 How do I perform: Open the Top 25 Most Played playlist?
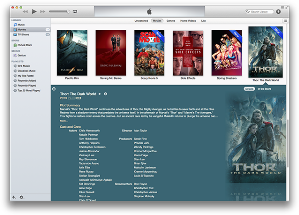[29, 90]
